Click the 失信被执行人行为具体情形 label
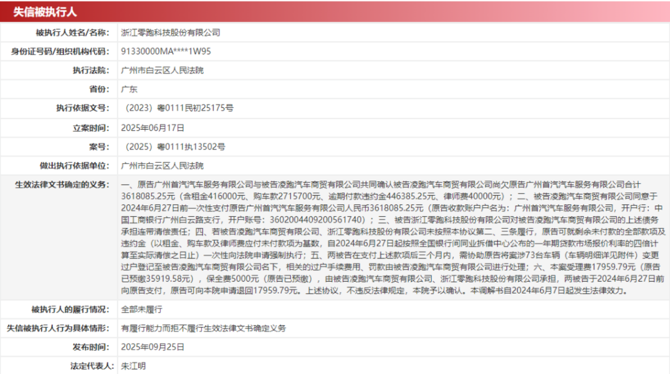The image size is (670, 374). tap(58, 328)
